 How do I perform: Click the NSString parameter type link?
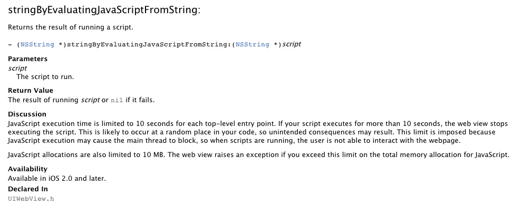tap(252, 44)
